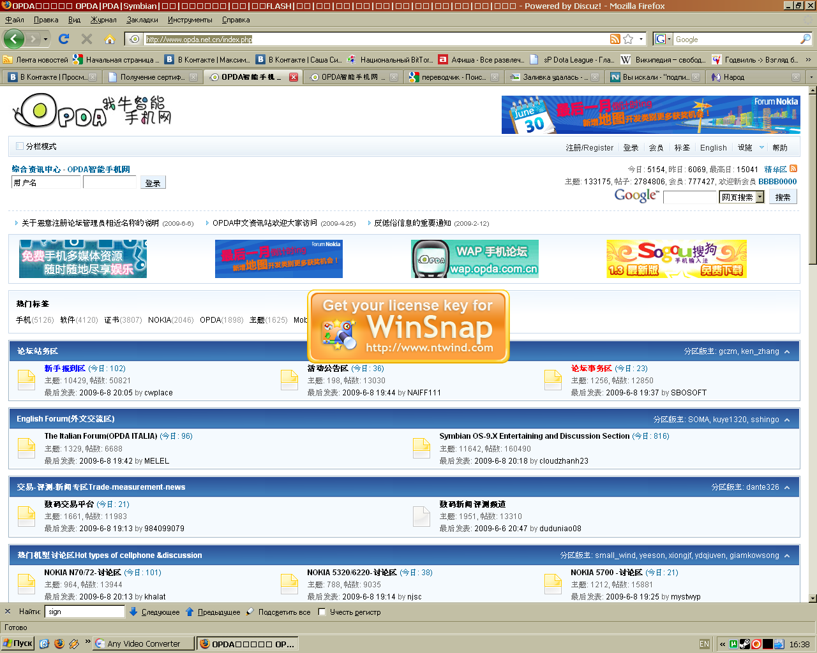Click the orange RSS icon next to 精华区
The image size is (817, 653).
pyautogui.click(x=793, y=168)
